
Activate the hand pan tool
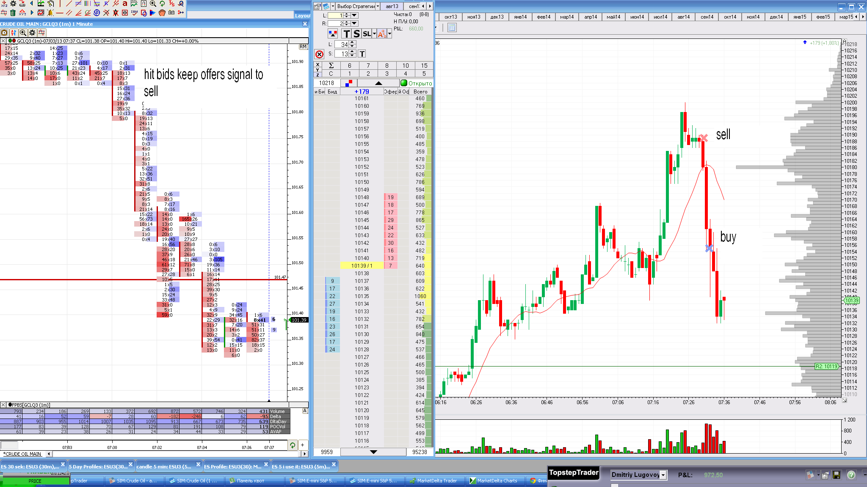[x=162, y=13]
